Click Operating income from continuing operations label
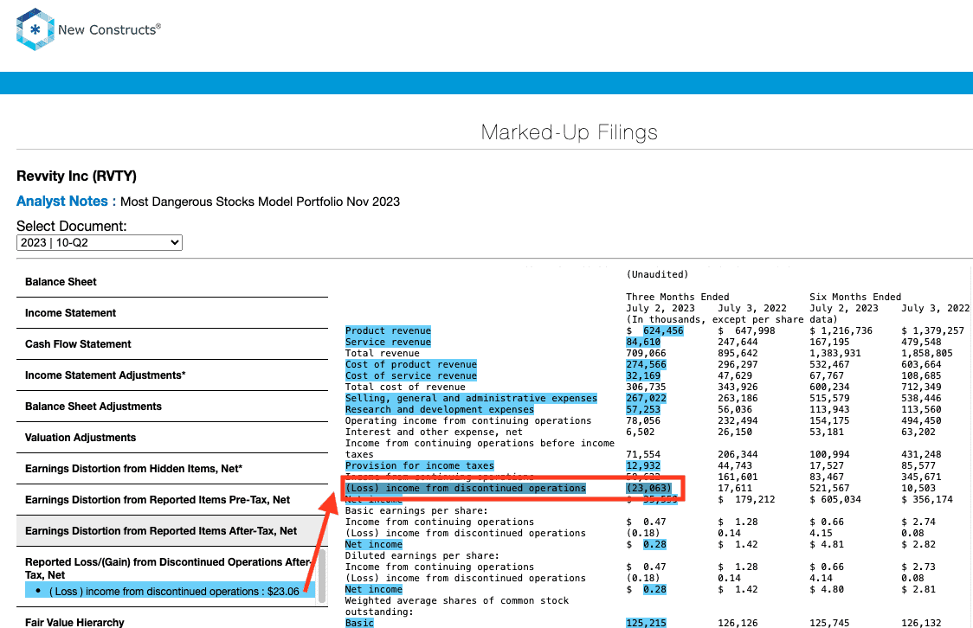 [468, 421]
